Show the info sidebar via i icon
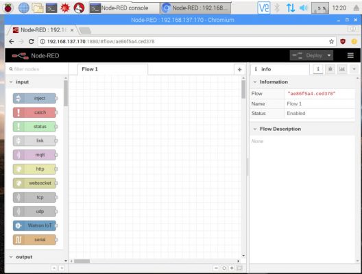 [318, 69]
